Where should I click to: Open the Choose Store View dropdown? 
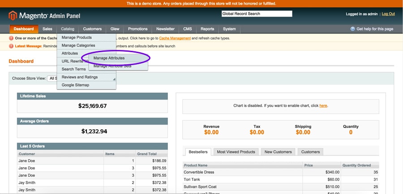click(52, 78)
